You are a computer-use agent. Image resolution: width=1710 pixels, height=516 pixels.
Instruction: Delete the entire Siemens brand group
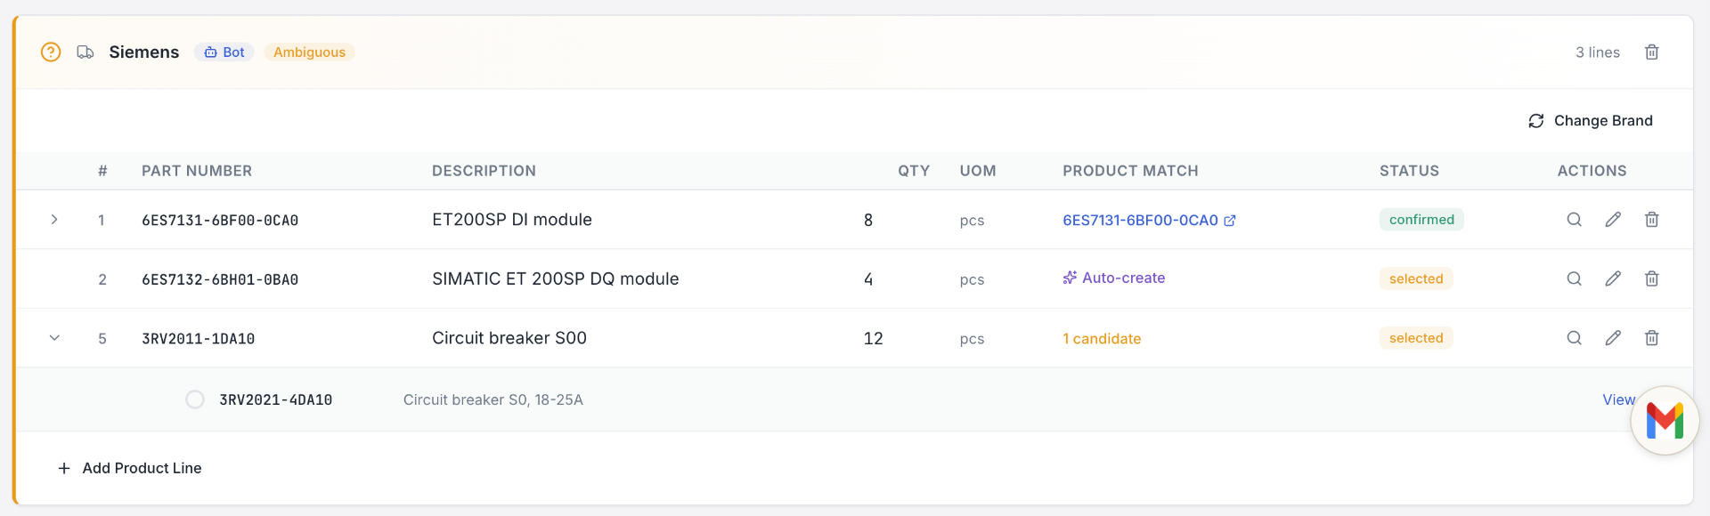[1651, 52]
